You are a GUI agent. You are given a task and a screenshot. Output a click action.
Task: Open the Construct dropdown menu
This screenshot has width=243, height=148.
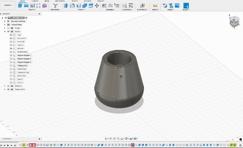[x=142, y=10]
